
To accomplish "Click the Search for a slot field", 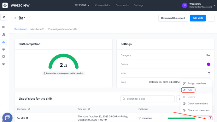I will click(x=148, y=99).
